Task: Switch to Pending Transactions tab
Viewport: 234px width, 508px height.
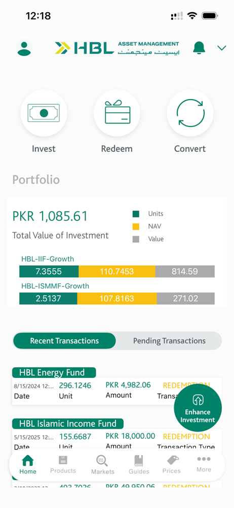Action: click(x=169, y=341)
